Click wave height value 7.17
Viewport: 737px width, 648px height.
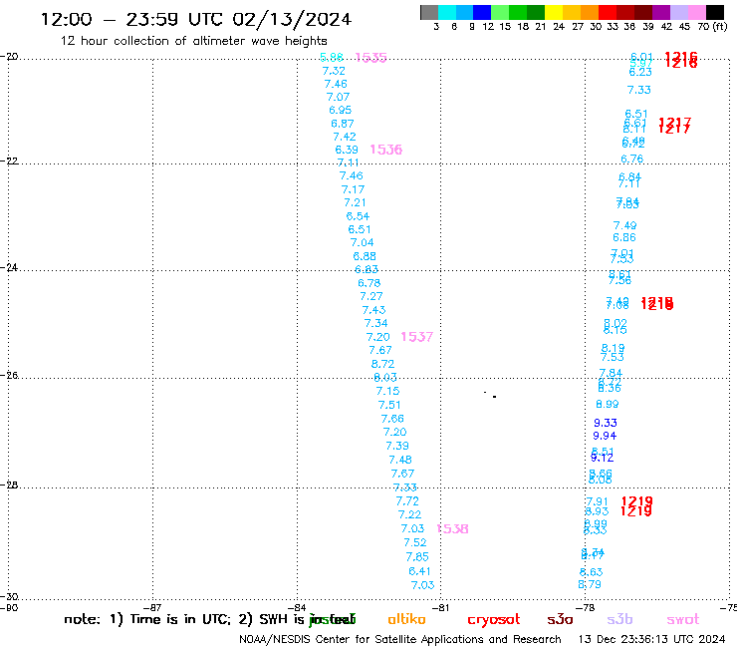(353, 189)
